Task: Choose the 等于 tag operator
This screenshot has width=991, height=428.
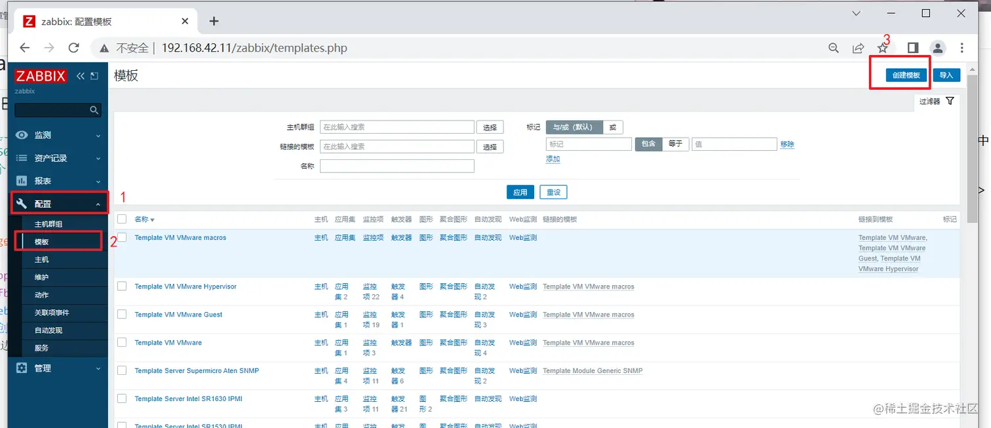Action: pos(675,144)
